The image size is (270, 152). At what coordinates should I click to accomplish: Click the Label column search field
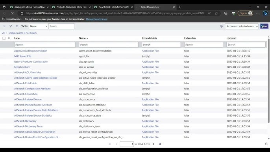click(x=45, y=44)
